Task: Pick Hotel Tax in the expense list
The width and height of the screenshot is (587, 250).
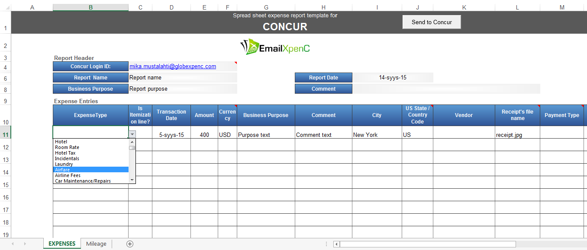Action: tap(91, 153)
